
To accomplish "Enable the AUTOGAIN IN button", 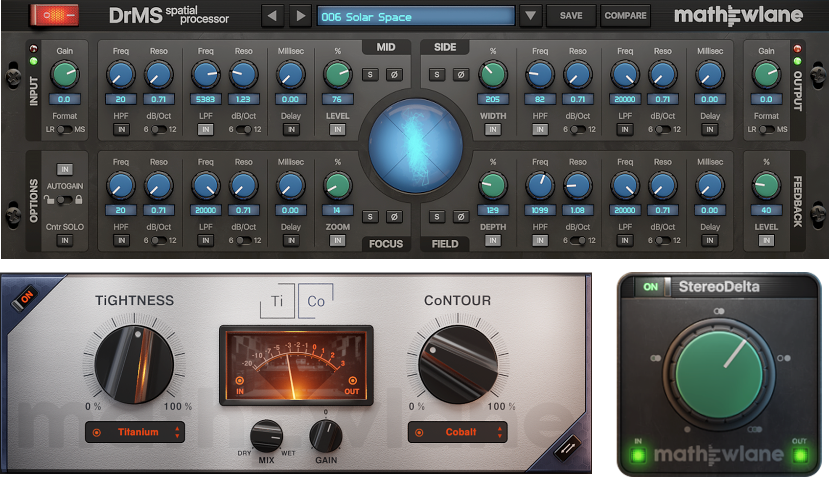I will (x=65, y=169).
